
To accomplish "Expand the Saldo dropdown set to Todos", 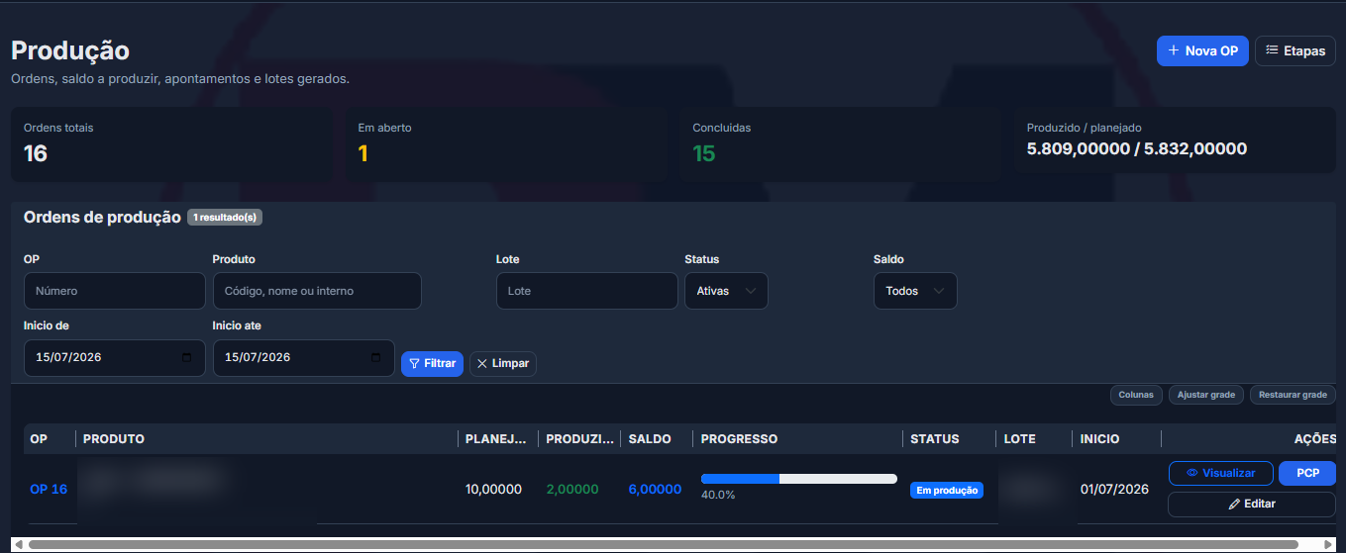I will [915, 291].
